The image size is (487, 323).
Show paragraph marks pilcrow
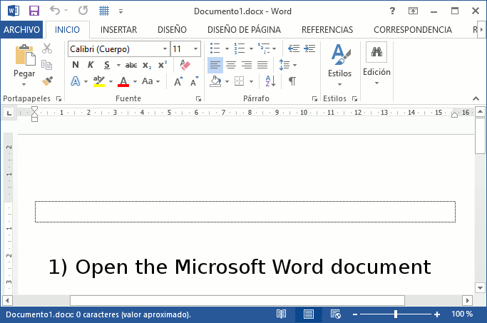(x=292, y=81)
